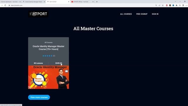Viewport: 188px width, 106px height.
Task: Close the Oracle Identity Manager Master tab
Action: (x=44, y=2)
